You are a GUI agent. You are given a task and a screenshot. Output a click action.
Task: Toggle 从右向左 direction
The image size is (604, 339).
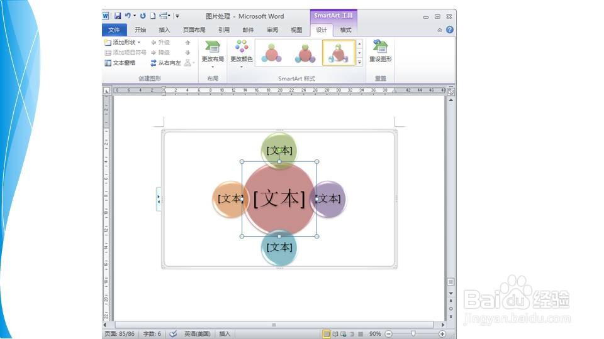(165, 63)
